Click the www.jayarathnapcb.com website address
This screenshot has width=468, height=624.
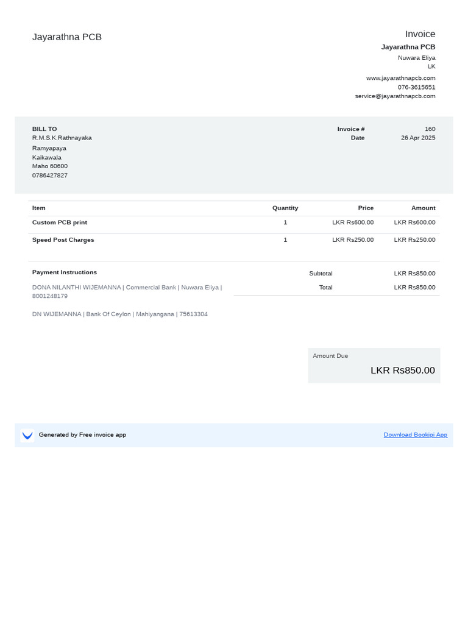coord(400,78)
